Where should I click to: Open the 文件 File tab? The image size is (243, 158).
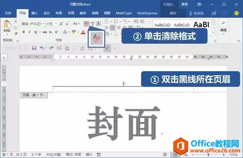8,13
